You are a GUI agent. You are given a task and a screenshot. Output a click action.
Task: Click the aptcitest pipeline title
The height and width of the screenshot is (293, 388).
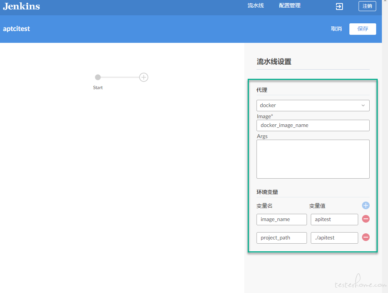coord(16,29)
